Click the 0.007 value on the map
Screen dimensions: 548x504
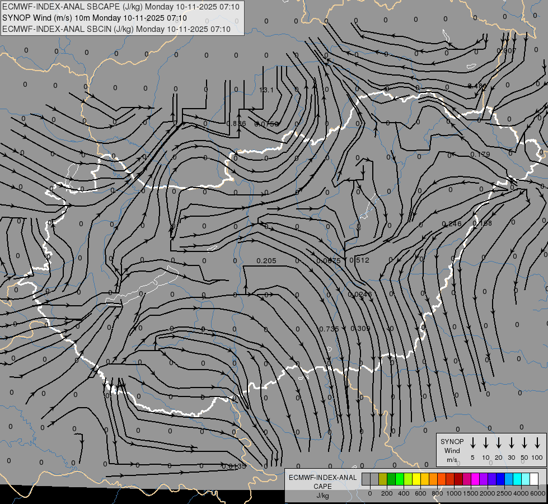[507, 51]
